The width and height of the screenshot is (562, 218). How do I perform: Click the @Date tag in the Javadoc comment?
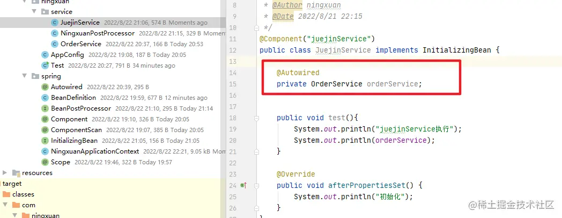click(x=283, y=16)
